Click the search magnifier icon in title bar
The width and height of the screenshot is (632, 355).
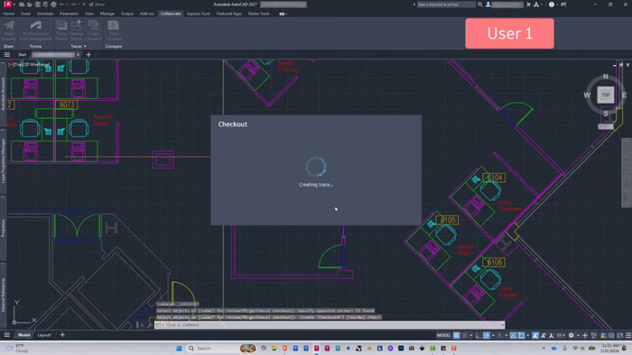coord(480,5)
